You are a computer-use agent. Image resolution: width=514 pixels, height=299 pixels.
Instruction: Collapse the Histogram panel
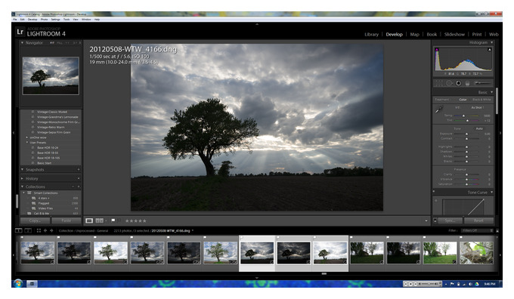click(492, 42)
